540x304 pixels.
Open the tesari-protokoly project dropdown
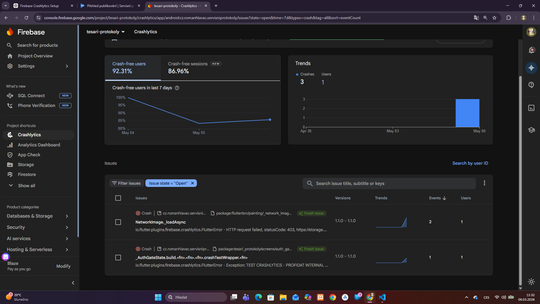pyautogui.click(x=106, y=32)
